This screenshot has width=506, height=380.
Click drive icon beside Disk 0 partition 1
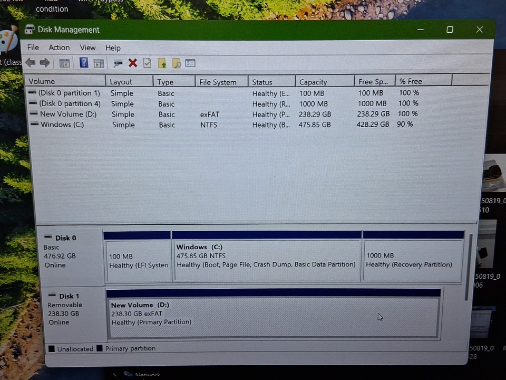(x=32, y=92)
